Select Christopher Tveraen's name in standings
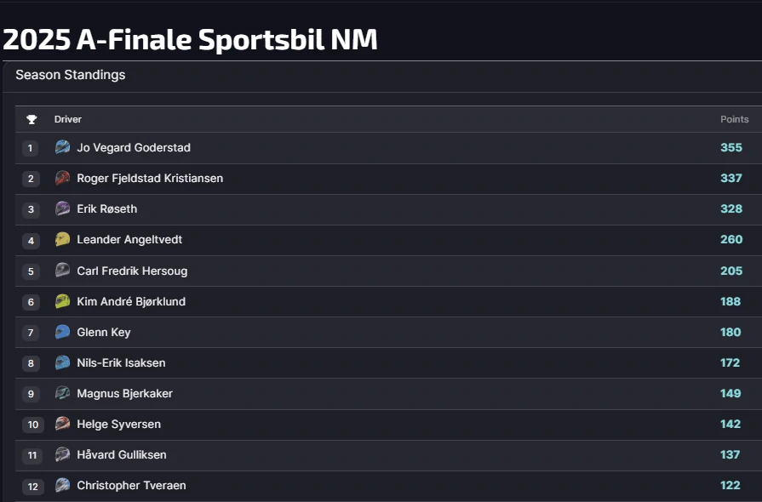This screenshot has height=502, width=762. point(131,485)
